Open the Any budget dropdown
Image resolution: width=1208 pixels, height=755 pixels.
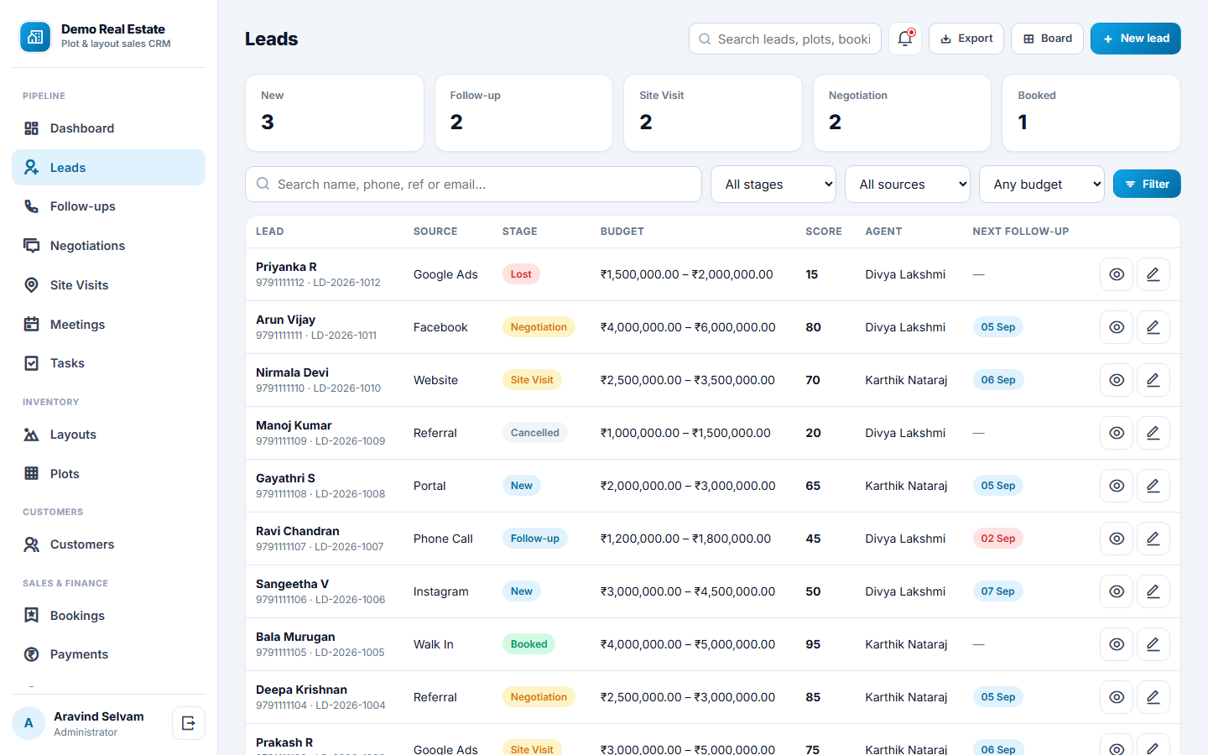(x=1042, y=184)
